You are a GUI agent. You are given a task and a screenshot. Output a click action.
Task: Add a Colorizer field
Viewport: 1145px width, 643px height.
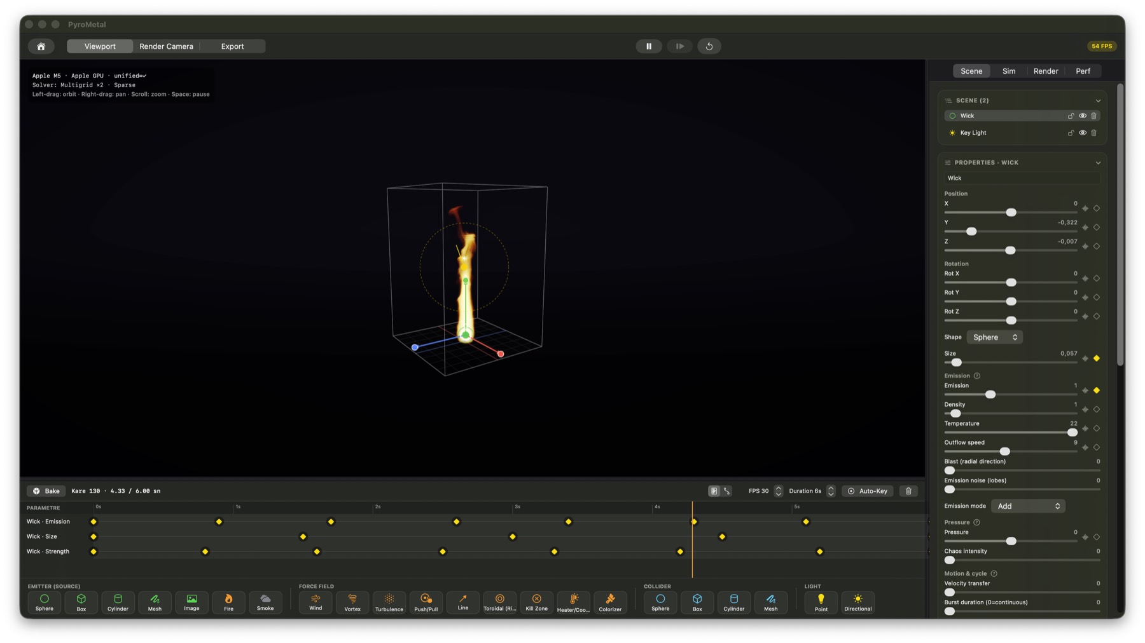610,602
